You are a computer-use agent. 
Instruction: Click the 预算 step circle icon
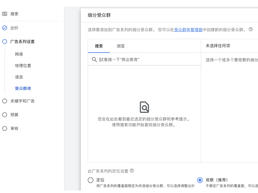(x=4, y=115)
